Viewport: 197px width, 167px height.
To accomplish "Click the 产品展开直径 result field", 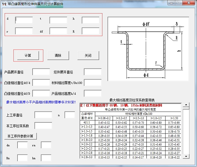I will [x=41, y=72].
